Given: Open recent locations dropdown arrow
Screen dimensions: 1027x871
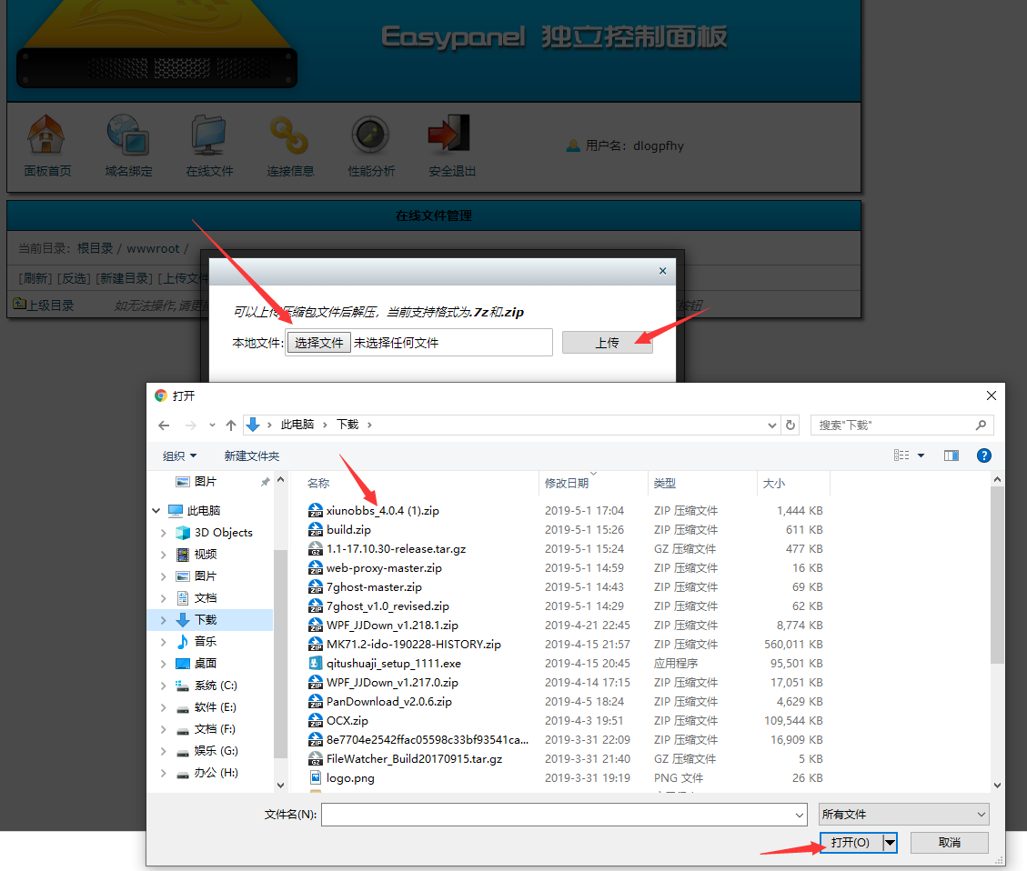Looking at the screenshot, I should [x=212, y=425].
